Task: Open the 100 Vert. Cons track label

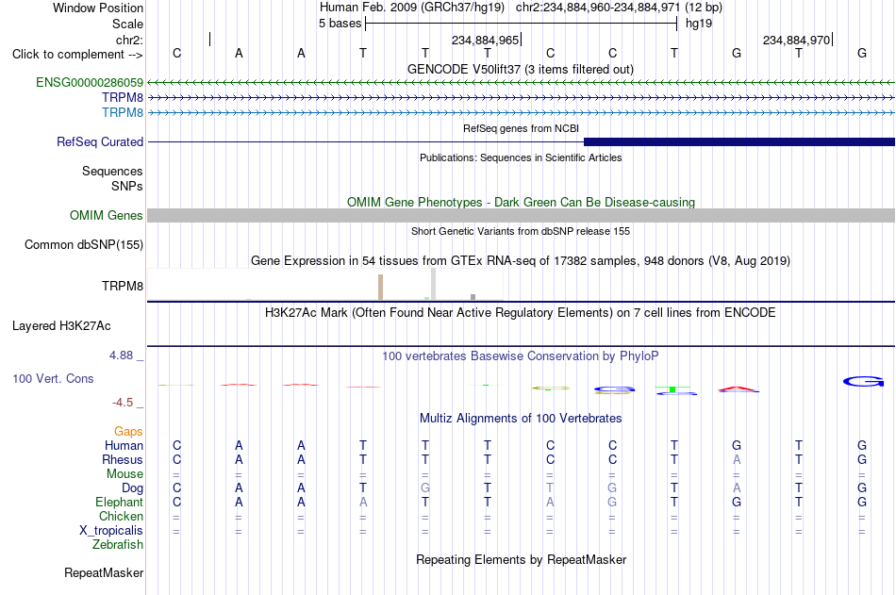Action: (53, 378)
